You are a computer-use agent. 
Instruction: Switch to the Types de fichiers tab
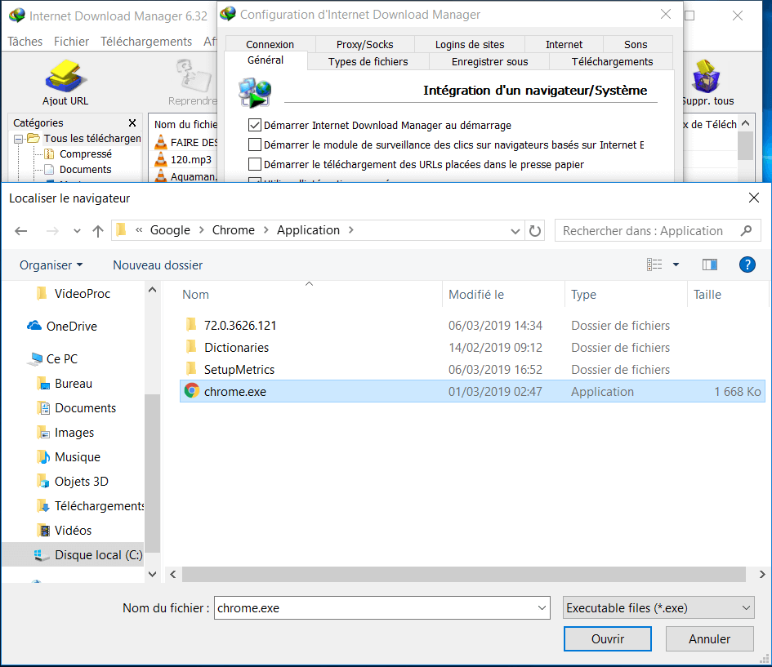pyautogui.click(x=368, y=61)
